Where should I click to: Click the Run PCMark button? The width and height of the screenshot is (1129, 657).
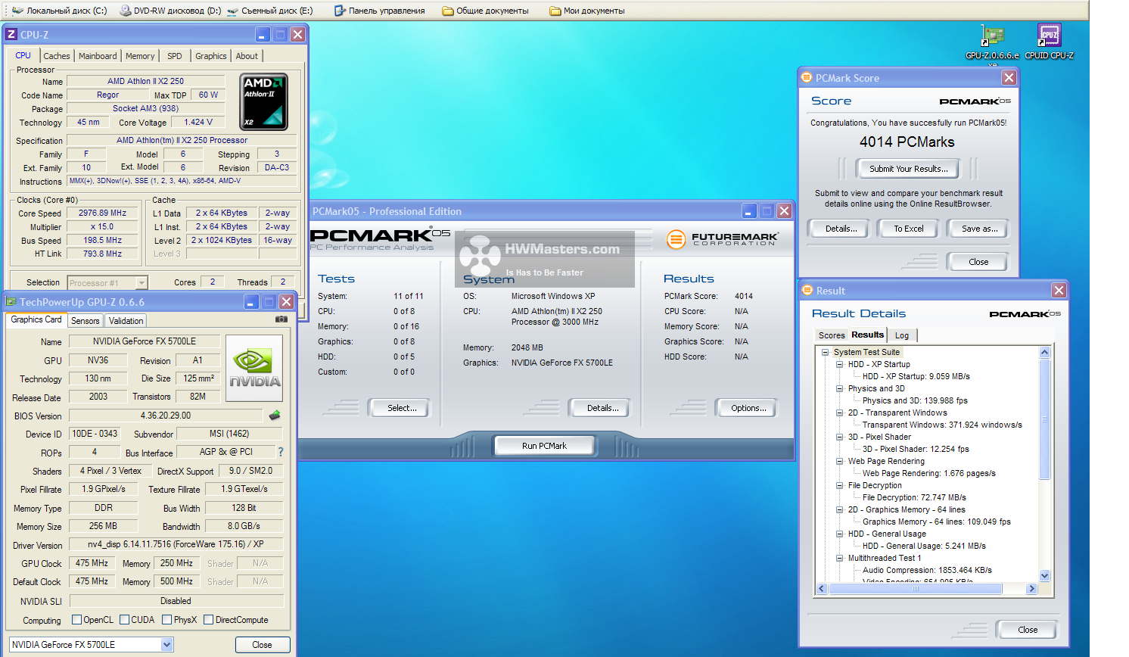pos(544,446)
